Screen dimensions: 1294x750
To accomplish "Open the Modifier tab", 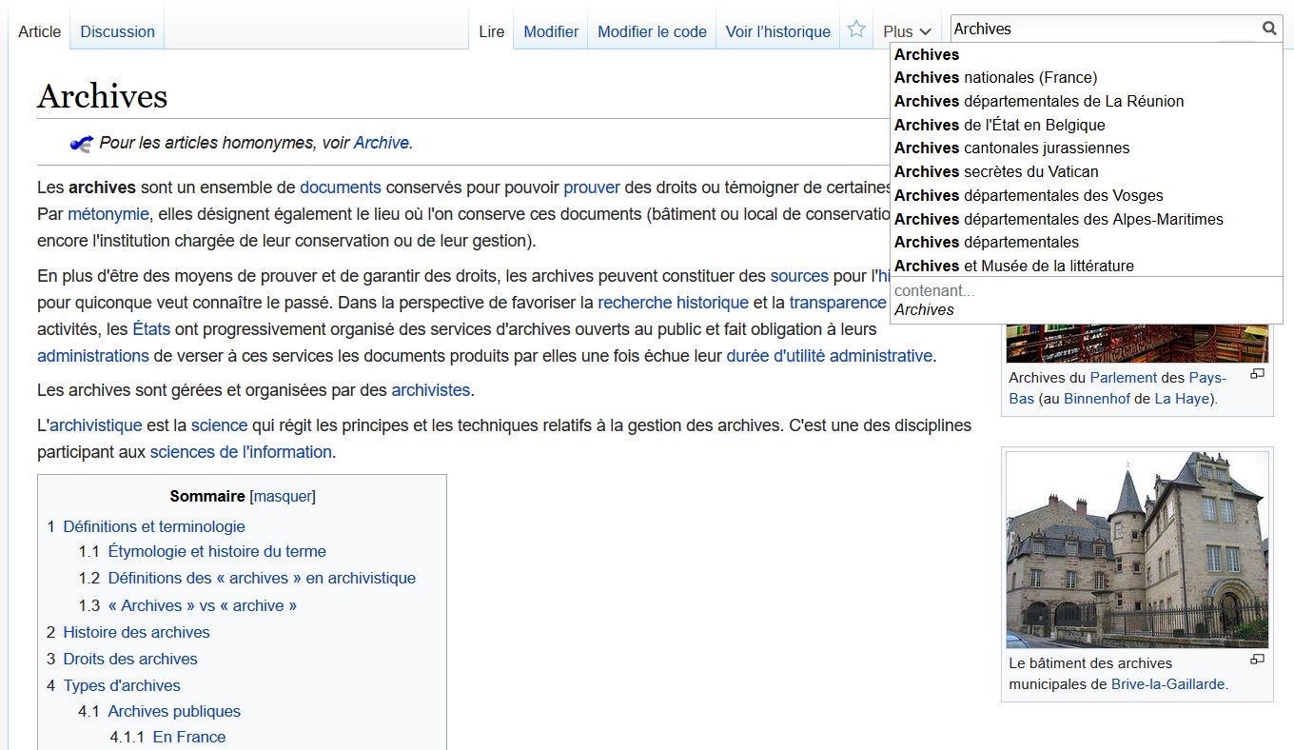I will click(x=551, y=31).
